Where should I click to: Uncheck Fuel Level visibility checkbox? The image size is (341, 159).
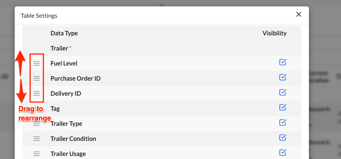click(x=283, y=62)
